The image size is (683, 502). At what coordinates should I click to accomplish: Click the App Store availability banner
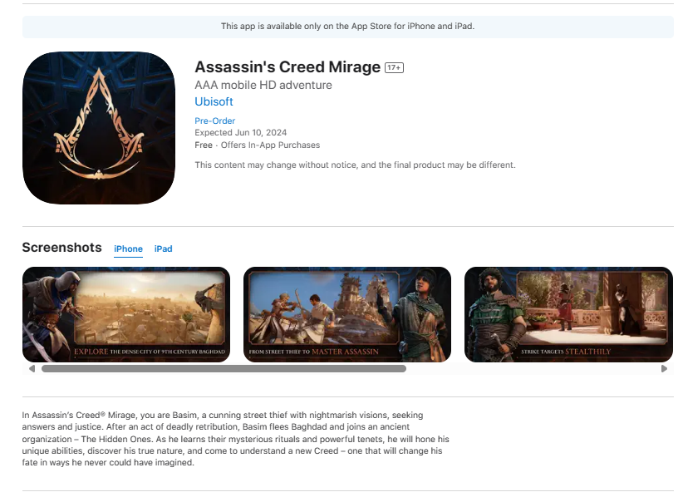pyautogui.click(x=347, y=26)
